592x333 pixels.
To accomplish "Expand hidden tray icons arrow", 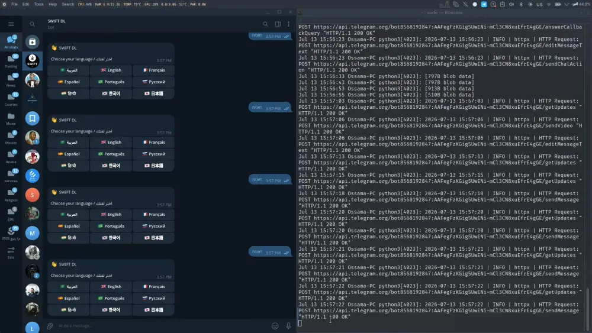I will tap(567, 5).
